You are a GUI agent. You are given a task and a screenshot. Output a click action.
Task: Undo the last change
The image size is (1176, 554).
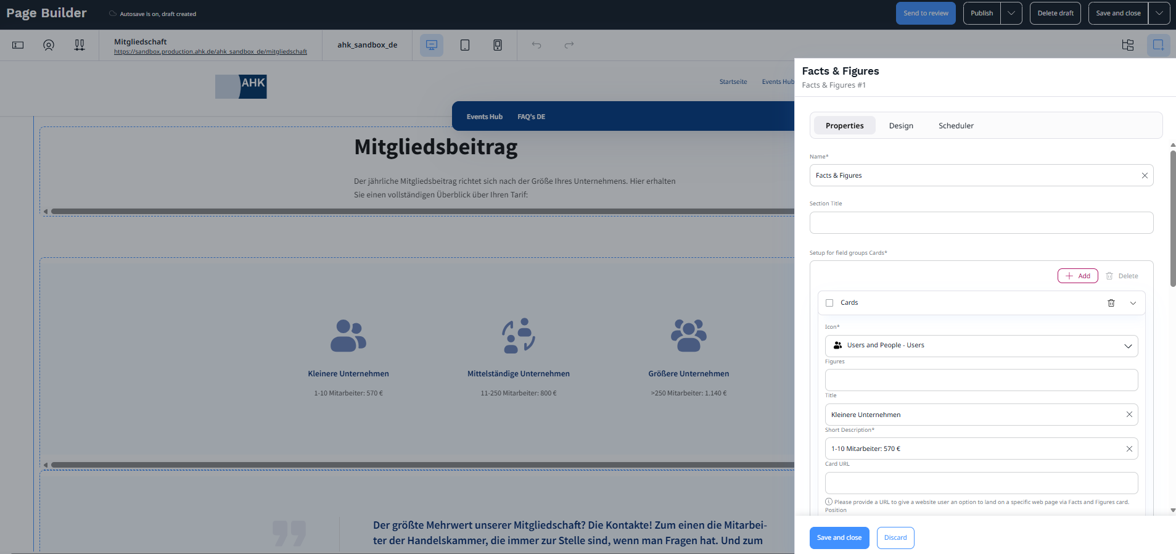point(537,45)
